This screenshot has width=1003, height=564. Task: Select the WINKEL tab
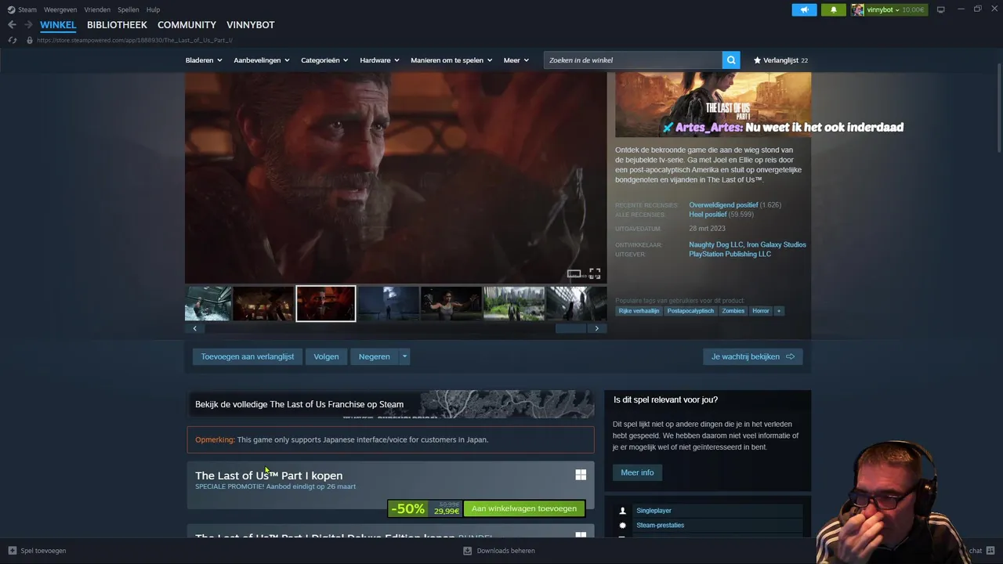coord(58,25)
